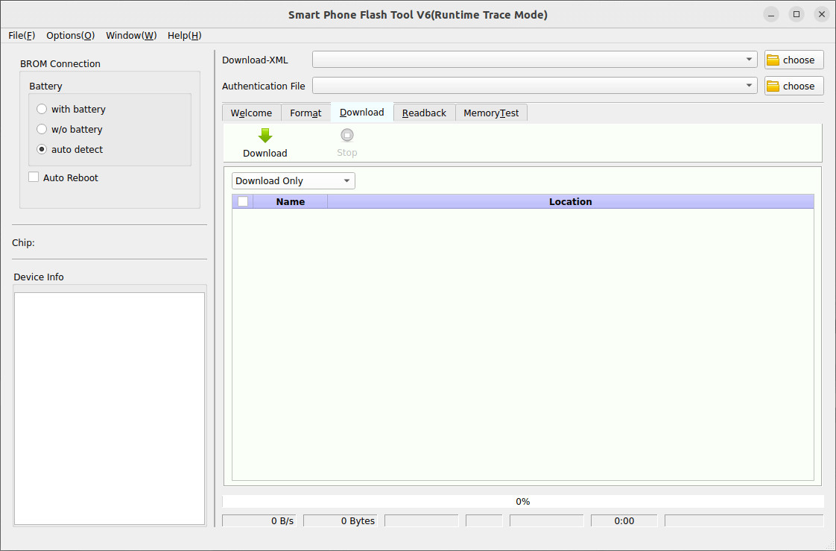Screen dimensions: 836x551
Task: Open the choose dialog for Download-XML
Action: pyautogui.click(x=793, y=59)
